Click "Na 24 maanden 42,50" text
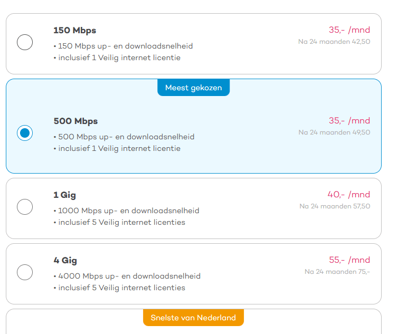Viewport: 398px width, 334px height. point(334,41)
